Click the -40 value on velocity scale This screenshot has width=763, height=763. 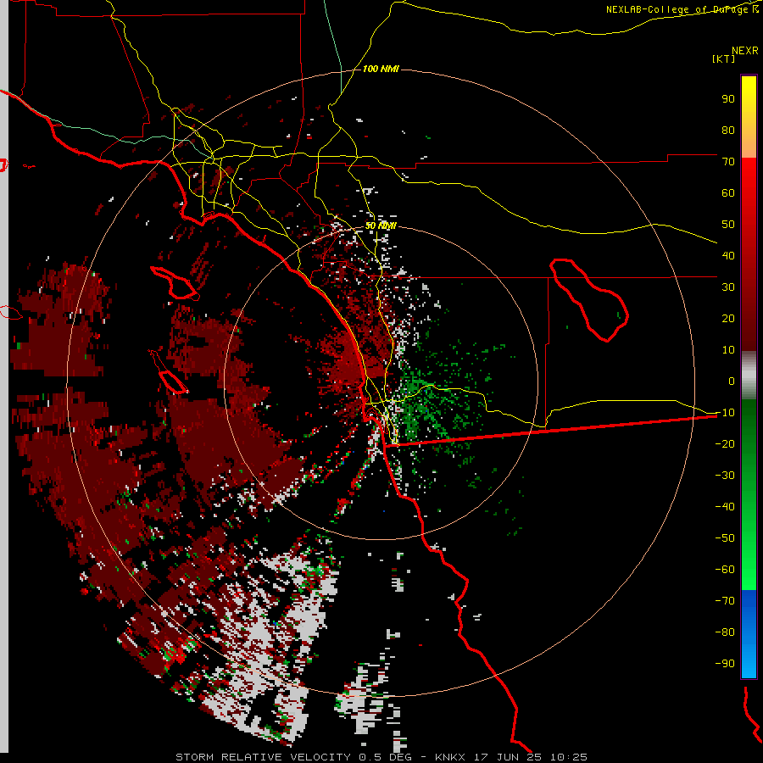point(725,507)
